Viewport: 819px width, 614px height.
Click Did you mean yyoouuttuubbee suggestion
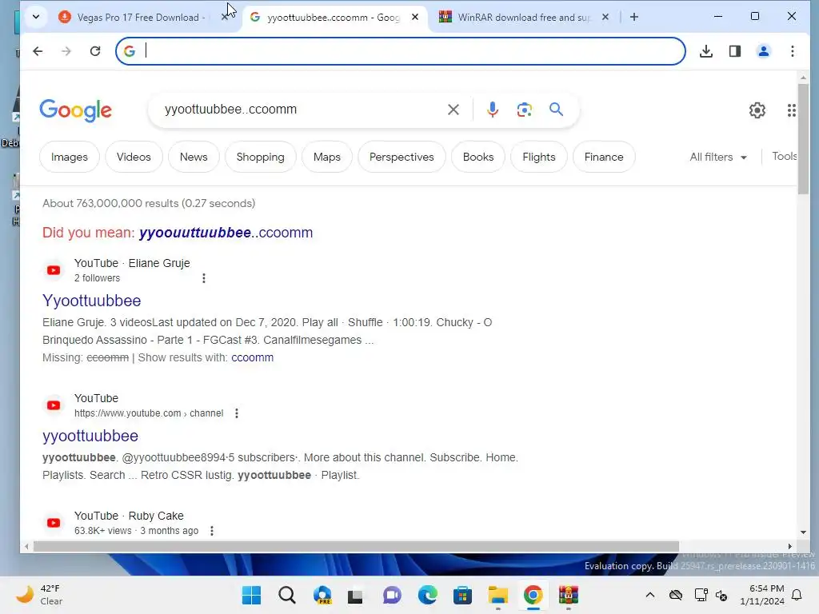226,233
